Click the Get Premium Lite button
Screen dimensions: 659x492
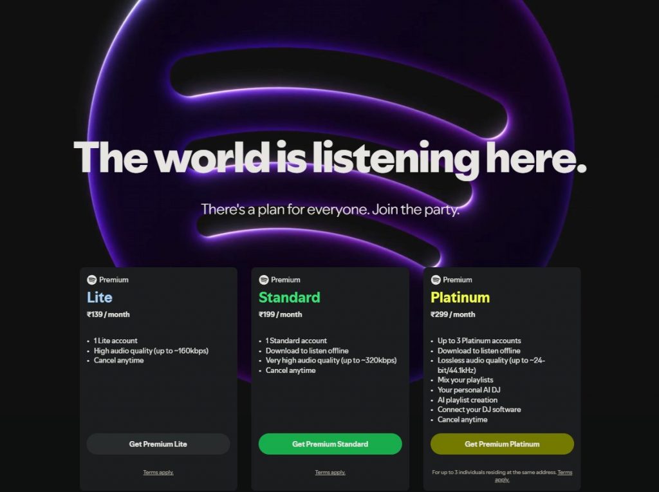tap(158, 444)
